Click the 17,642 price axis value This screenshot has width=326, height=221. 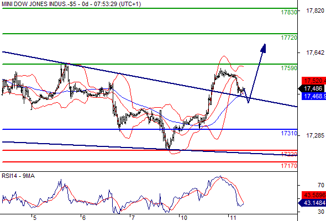click(315, 52)
